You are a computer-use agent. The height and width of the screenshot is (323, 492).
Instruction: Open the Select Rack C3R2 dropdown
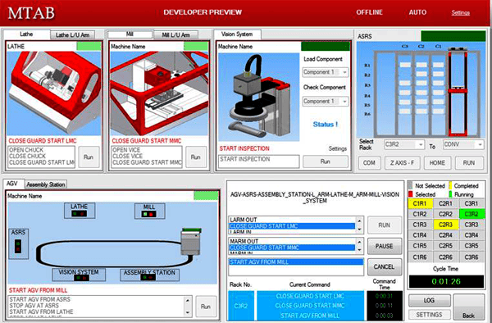pyautogui.click(x=404, y=144)
